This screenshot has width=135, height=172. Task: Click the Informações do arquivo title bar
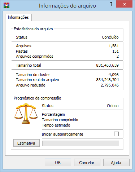click(67, 6)
